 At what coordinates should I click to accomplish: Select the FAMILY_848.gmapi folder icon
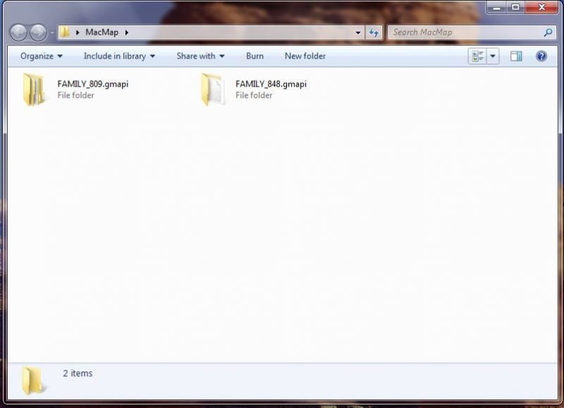click(212, 89)
